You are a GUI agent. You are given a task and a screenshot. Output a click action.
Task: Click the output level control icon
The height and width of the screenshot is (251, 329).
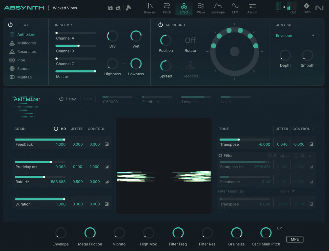[287, 8]
